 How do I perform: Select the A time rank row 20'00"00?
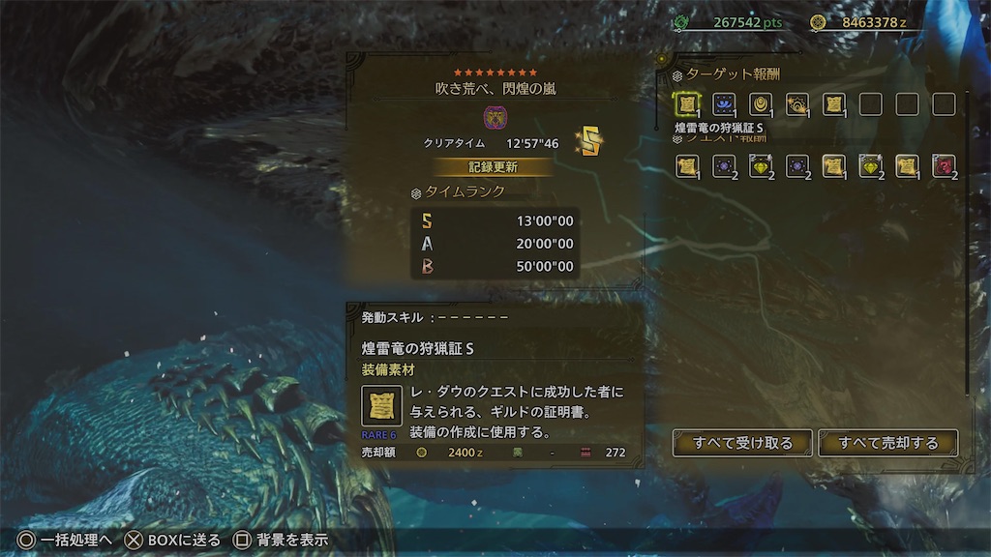pos(495,244)
